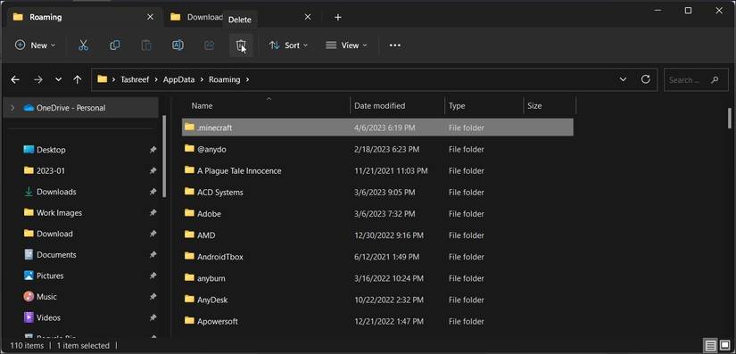Screen dimensions: 736x354
Task: Sort by the Size column header
Action: (534, 106)
